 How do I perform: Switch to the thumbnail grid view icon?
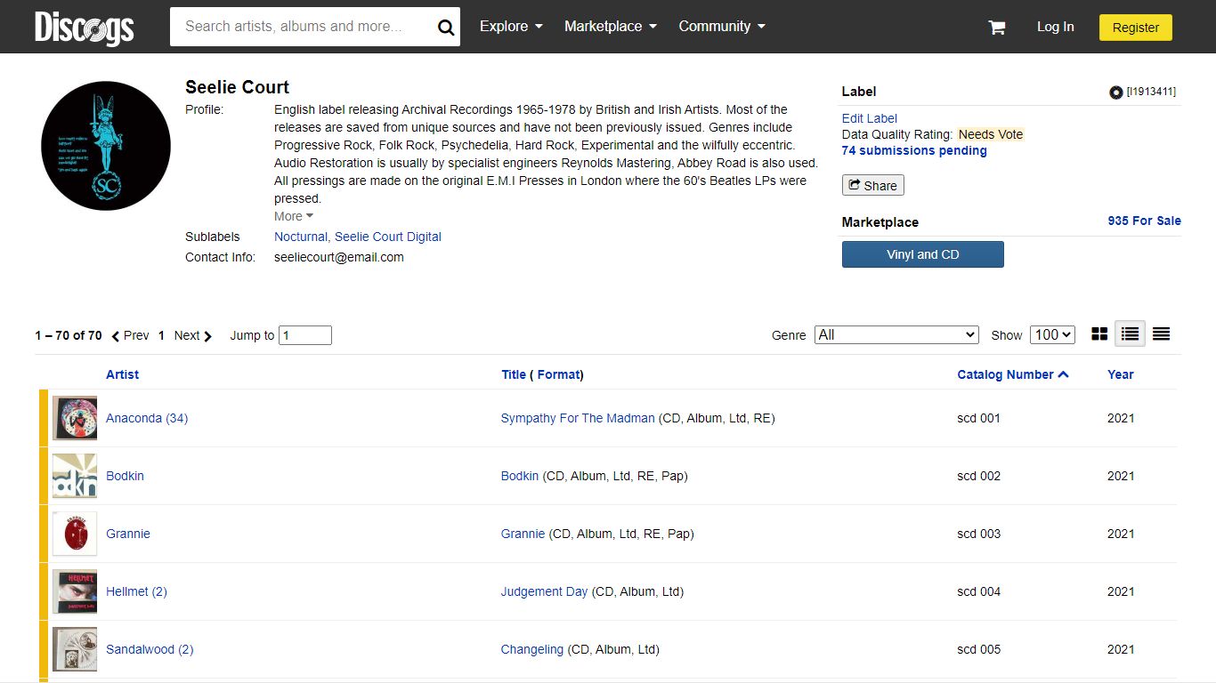click(1099, 334)
